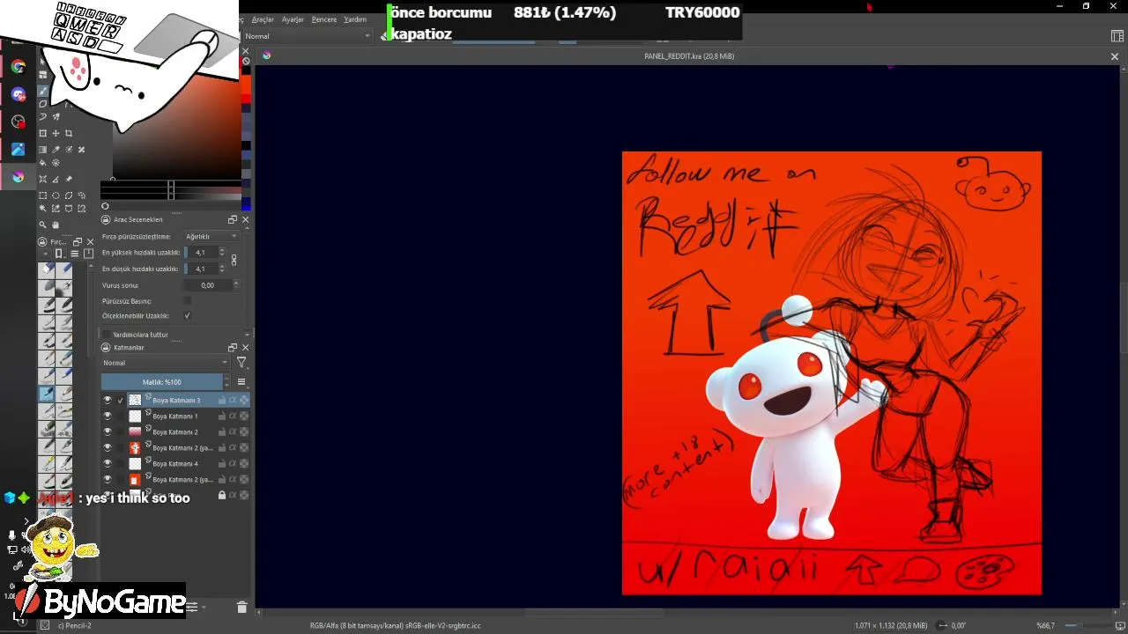Click the chain link icon between distance values
The width and height of the screenshot is (1128, 634).
[234, 261]
